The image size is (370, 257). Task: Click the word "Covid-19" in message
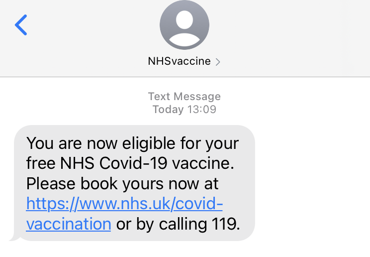(132, 163)
